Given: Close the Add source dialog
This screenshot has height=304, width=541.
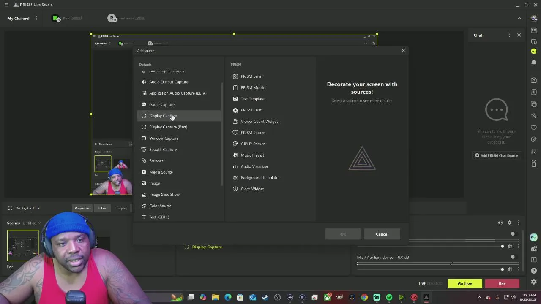Looking at the screenshot, I should tap(403, 51).
